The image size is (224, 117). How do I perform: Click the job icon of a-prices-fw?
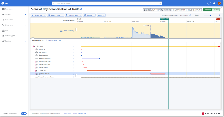click(36, 52)
